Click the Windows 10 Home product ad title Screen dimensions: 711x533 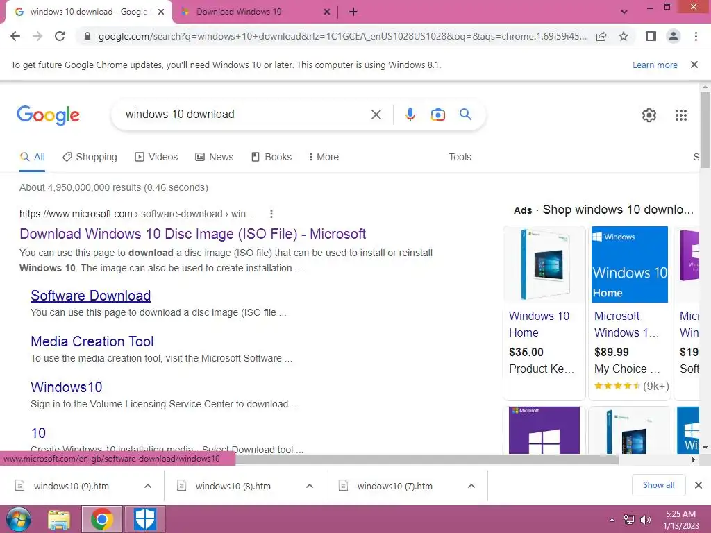point(539,324)
